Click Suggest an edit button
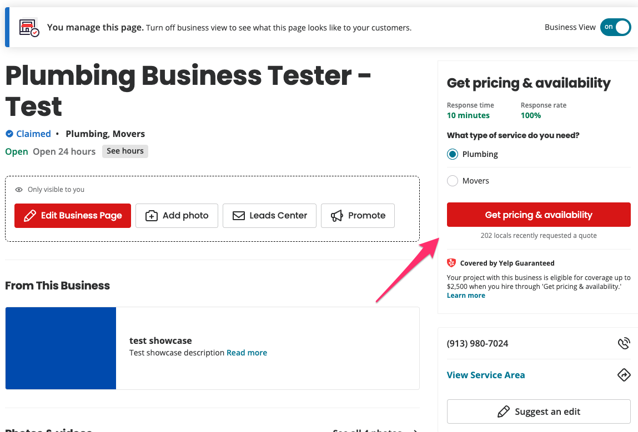 (x=539, y=411)
